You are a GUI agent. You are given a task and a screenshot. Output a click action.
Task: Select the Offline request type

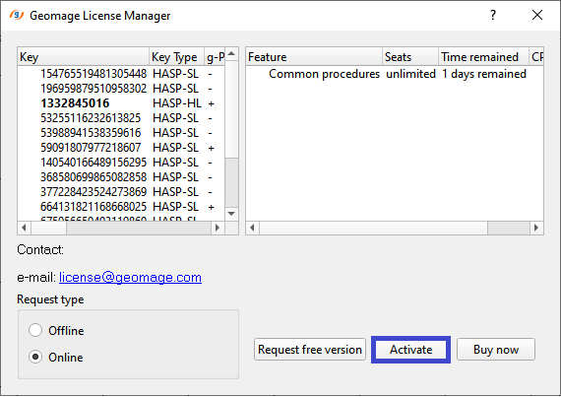coord(56,330)
